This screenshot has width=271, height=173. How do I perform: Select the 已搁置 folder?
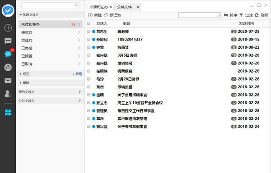51,56
